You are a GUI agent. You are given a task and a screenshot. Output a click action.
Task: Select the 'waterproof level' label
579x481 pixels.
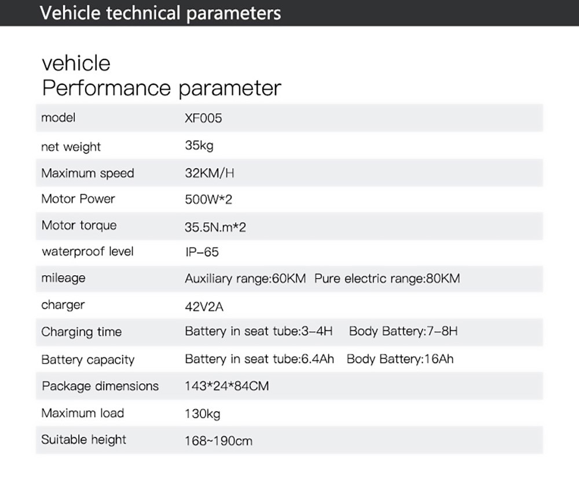click(x=87, y=251)
